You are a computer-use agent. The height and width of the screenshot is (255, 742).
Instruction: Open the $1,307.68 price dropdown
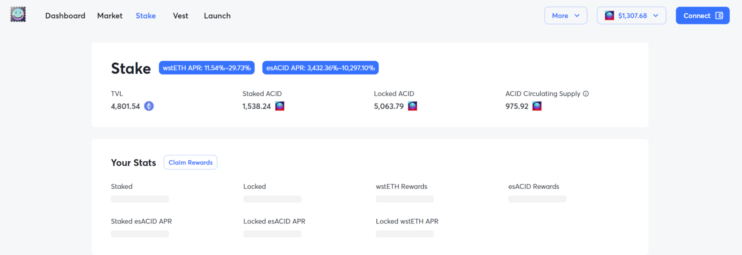pos(631,16)
